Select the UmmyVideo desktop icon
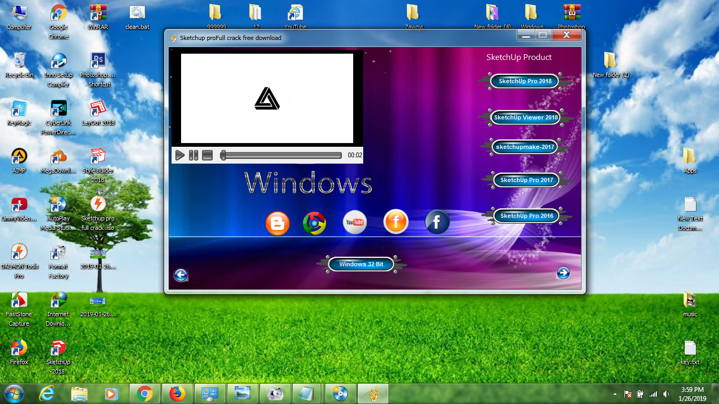The image size is (719, 404). (x=19, y=208)
